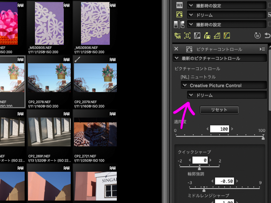Image resolution: width=271 pixels, height=203 pixels.
Task: Click the file name CP2_2721.NEF
Action: point(85,156)
